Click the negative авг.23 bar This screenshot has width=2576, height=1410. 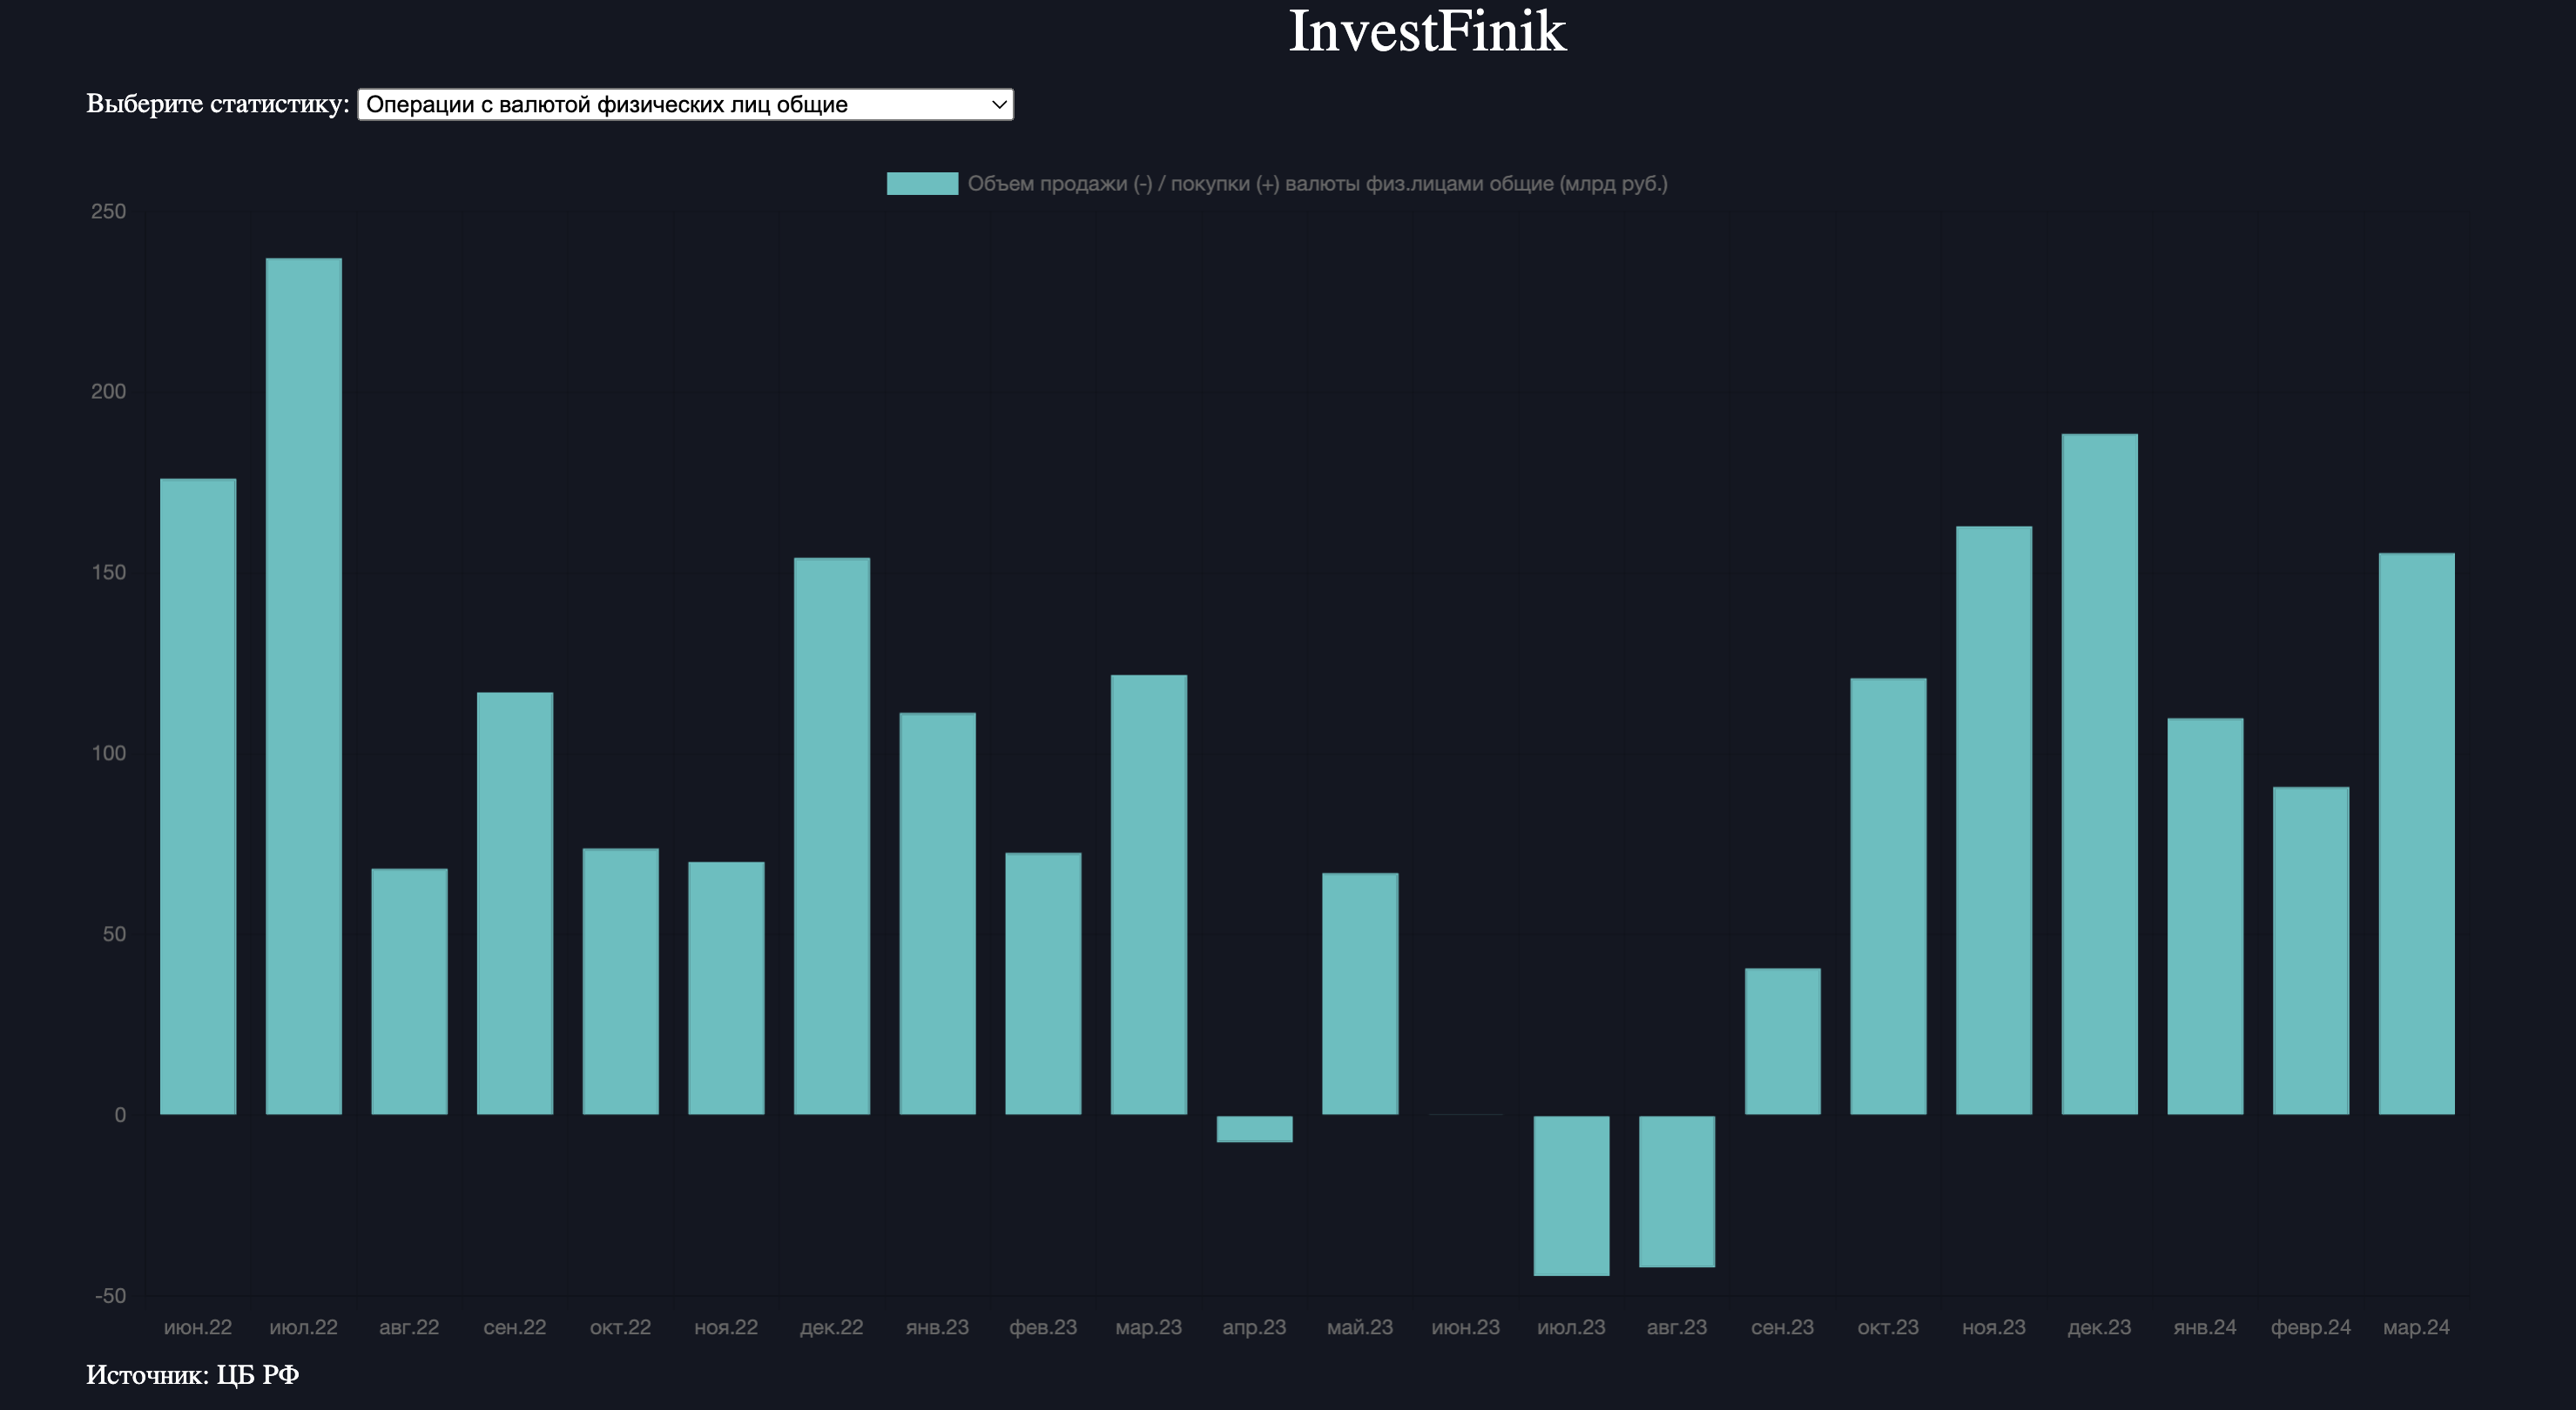[x=1677, y=1192]
